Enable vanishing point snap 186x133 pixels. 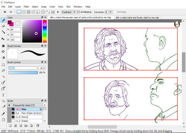click(x=33, y=12)
